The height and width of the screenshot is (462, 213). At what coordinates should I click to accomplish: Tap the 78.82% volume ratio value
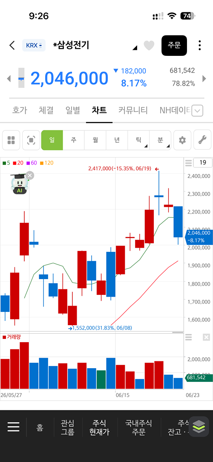pyautogui.click(x=184, y=84)
